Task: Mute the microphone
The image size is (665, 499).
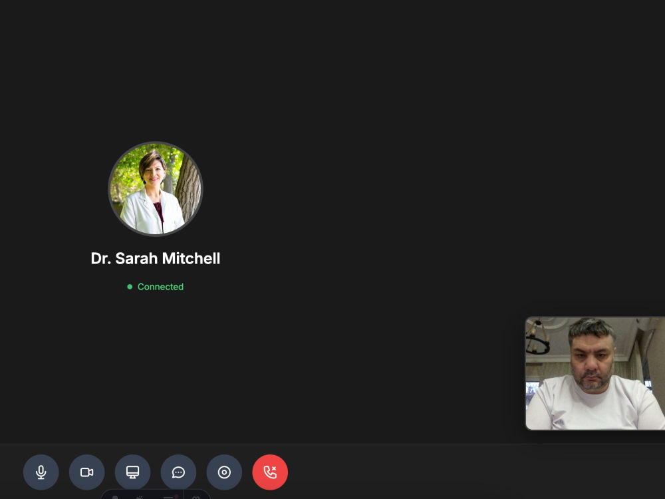Action: 41,472
